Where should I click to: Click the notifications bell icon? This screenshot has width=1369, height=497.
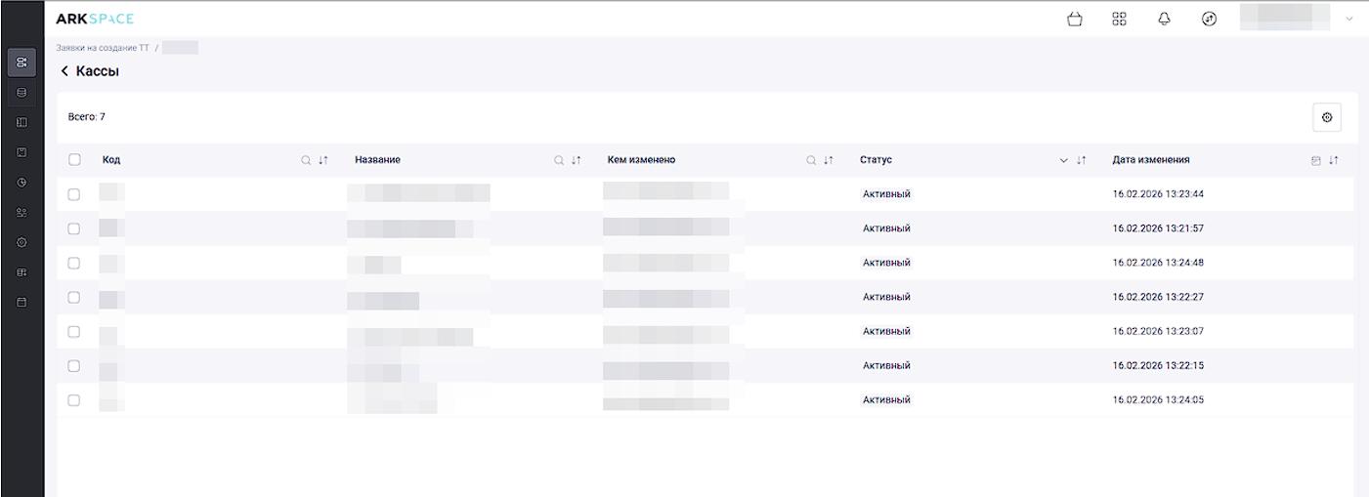(1164, 19)
